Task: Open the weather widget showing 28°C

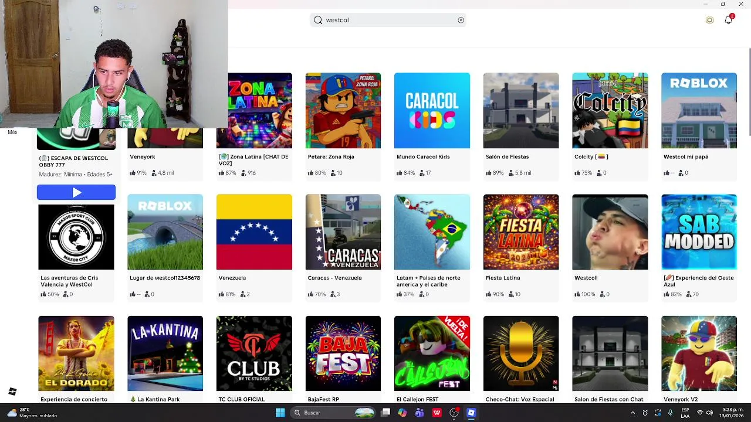Action: coord(33,413)
